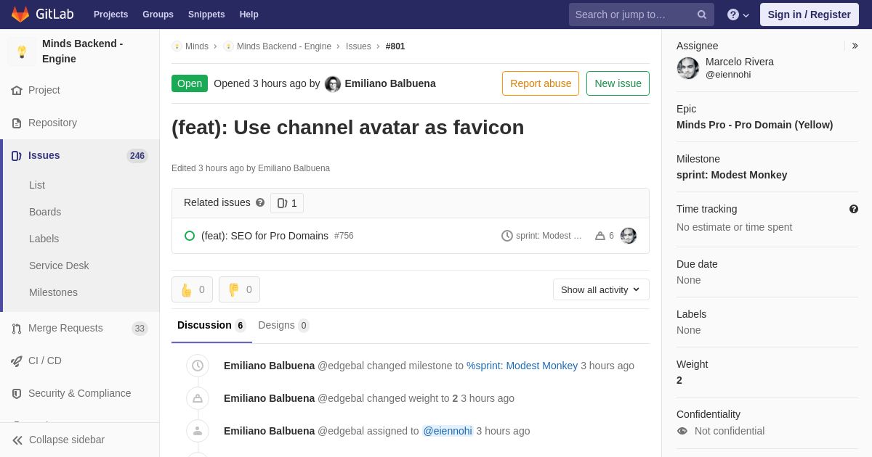Click the #801 breadcrumb
Screen dimensions: 872x457
click(395, 46)
